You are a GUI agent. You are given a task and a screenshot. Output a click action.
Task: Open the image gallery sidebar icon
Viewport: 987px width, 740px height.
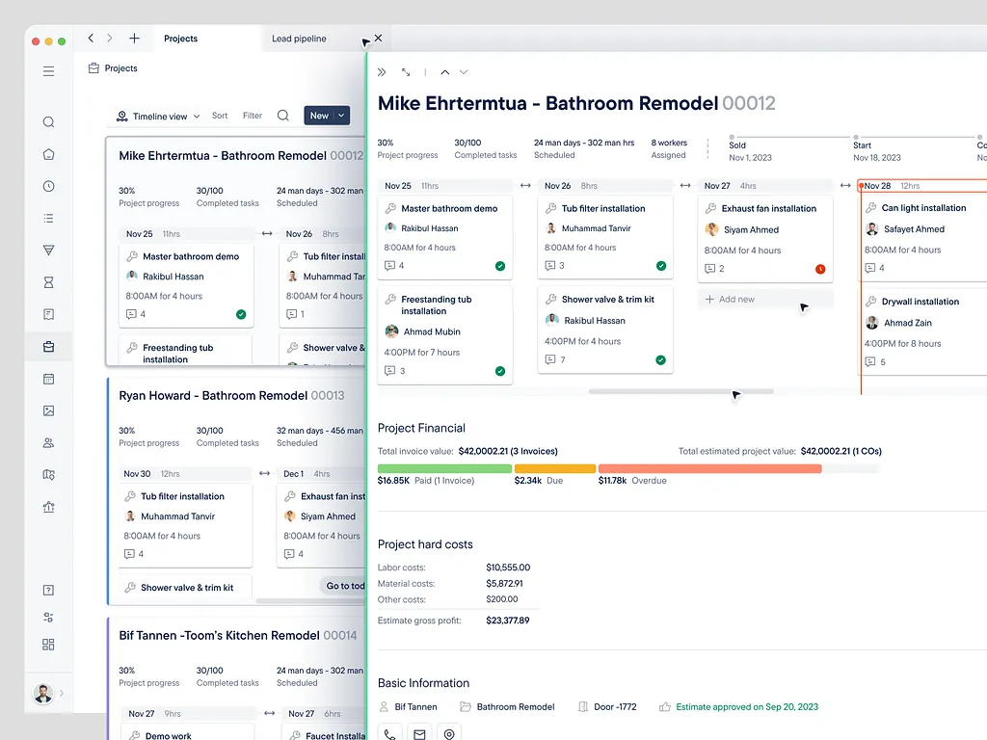point(48,410)
